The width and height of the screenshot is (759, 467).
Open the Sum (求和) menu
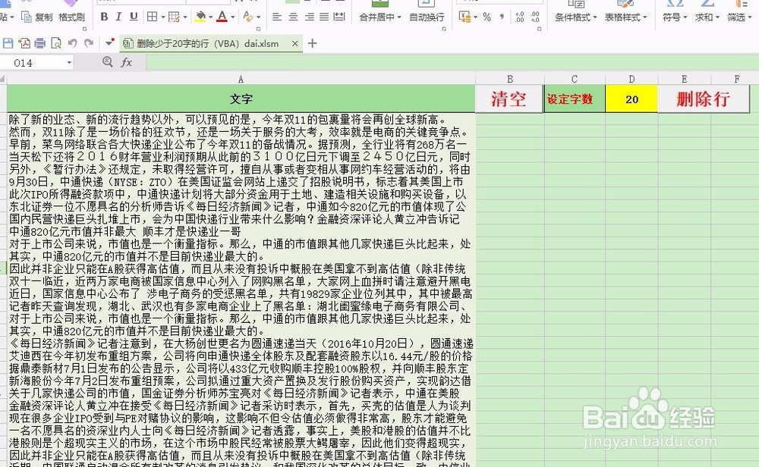coord(707,17)
